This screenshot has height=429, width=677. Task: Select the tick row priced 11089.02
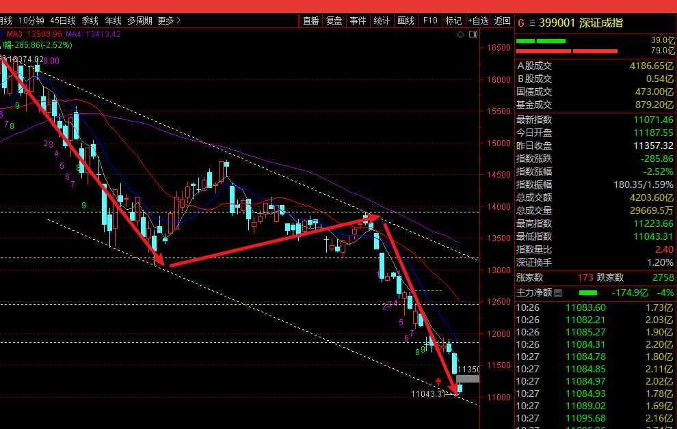[x=596, y=406]
